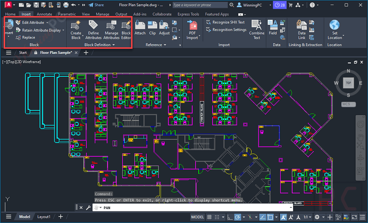Toggle the drawing grid display
368x223 pixels.
pyautogui.click(x=209, y=217)
